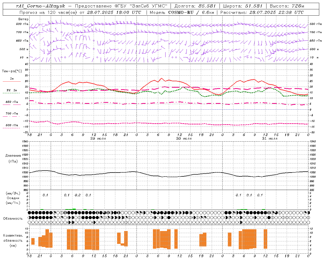Click the model label COSMO-RU / 6.6км

coord(191,12)
